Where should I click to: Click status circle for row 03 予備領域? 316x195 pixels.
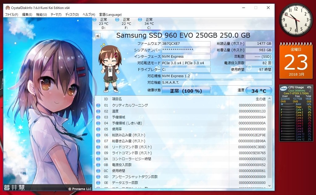[98, 117]
